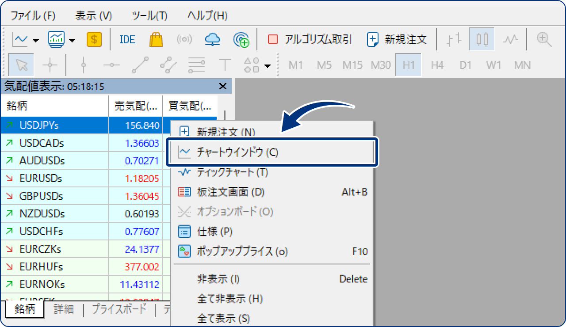Click the yellow dollar sign icon
This screenshot has height=327, width=566.
(94, 40)
